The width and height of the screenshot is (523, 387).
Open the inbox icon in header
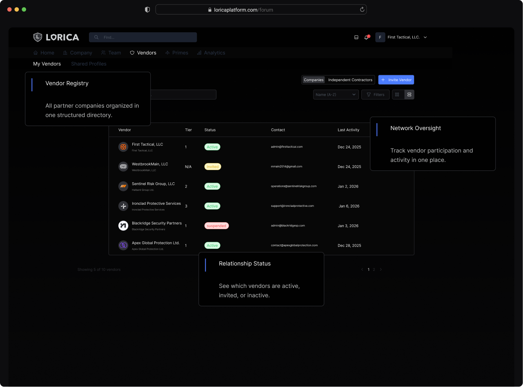356,38
